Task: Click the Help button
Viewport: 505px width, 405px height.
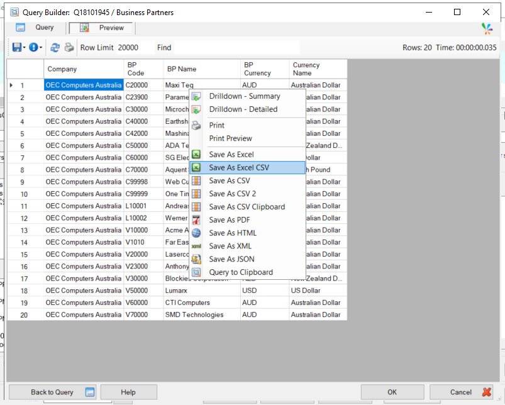Action: click(x=128, y=392)
